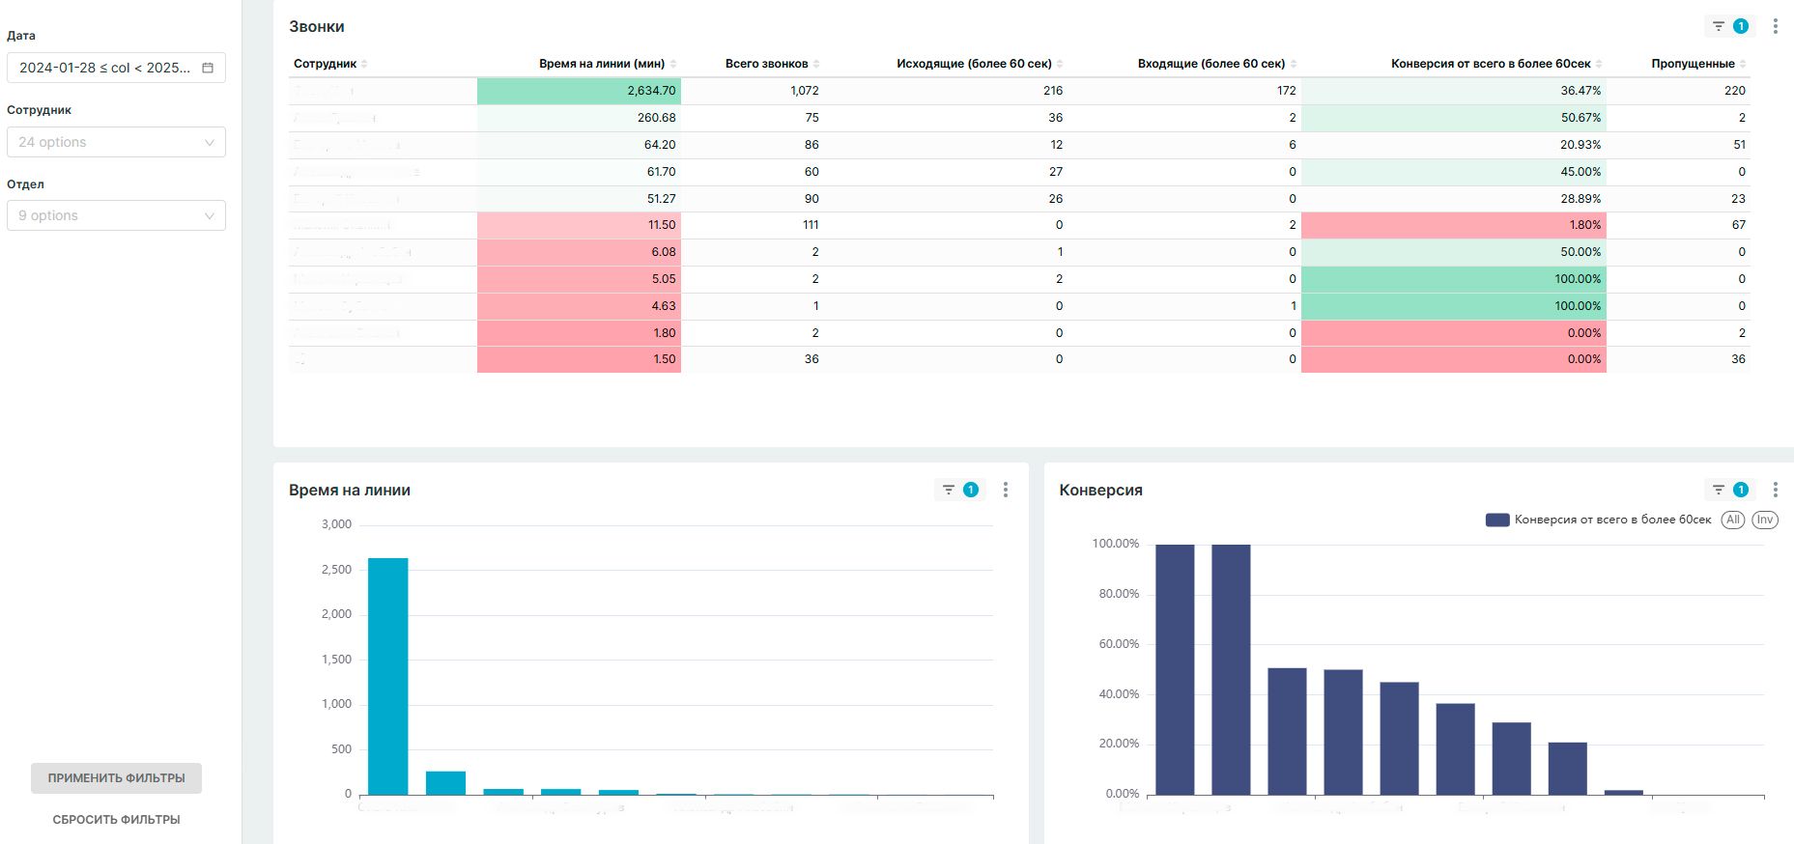Click СБРОСИТЬ ФИЛЬТРЫ to reset filters
Viewport: 1794px width, 844px height.
pyautogui.click(x=116, y=820)
